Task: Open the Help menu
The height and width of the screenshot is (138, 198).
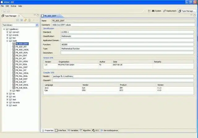Action: 20,6
